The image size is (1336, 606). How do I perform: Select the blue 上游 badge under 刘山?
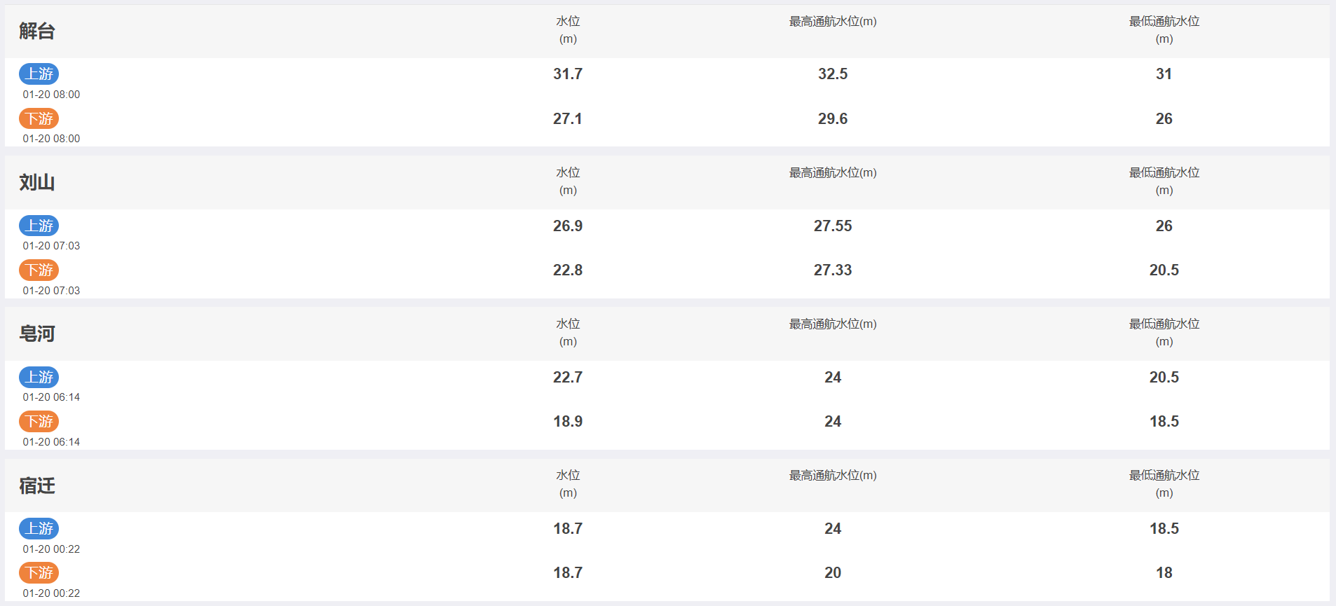(39, 226)
